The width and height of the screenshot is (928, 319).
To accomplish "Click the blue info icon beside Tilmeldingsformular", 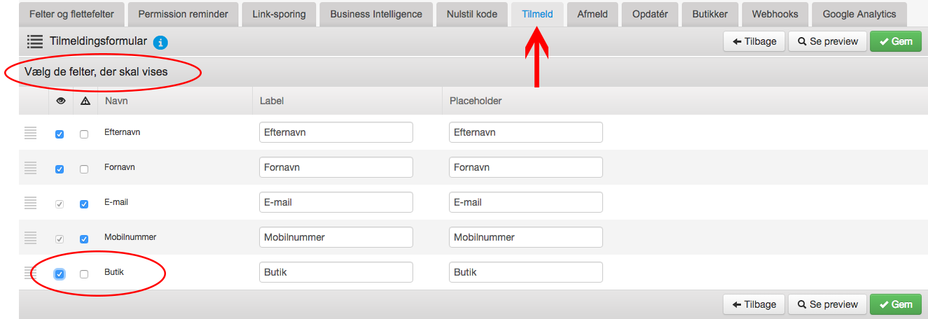I will coord(160,43).
